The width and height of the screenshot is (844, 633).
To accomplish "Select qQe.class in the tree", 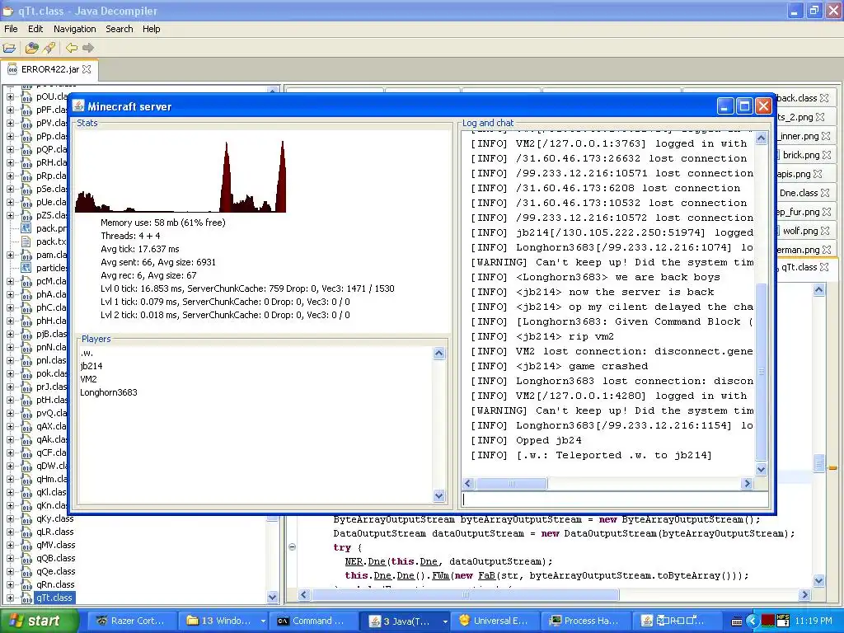I will (x=55, y=571).
